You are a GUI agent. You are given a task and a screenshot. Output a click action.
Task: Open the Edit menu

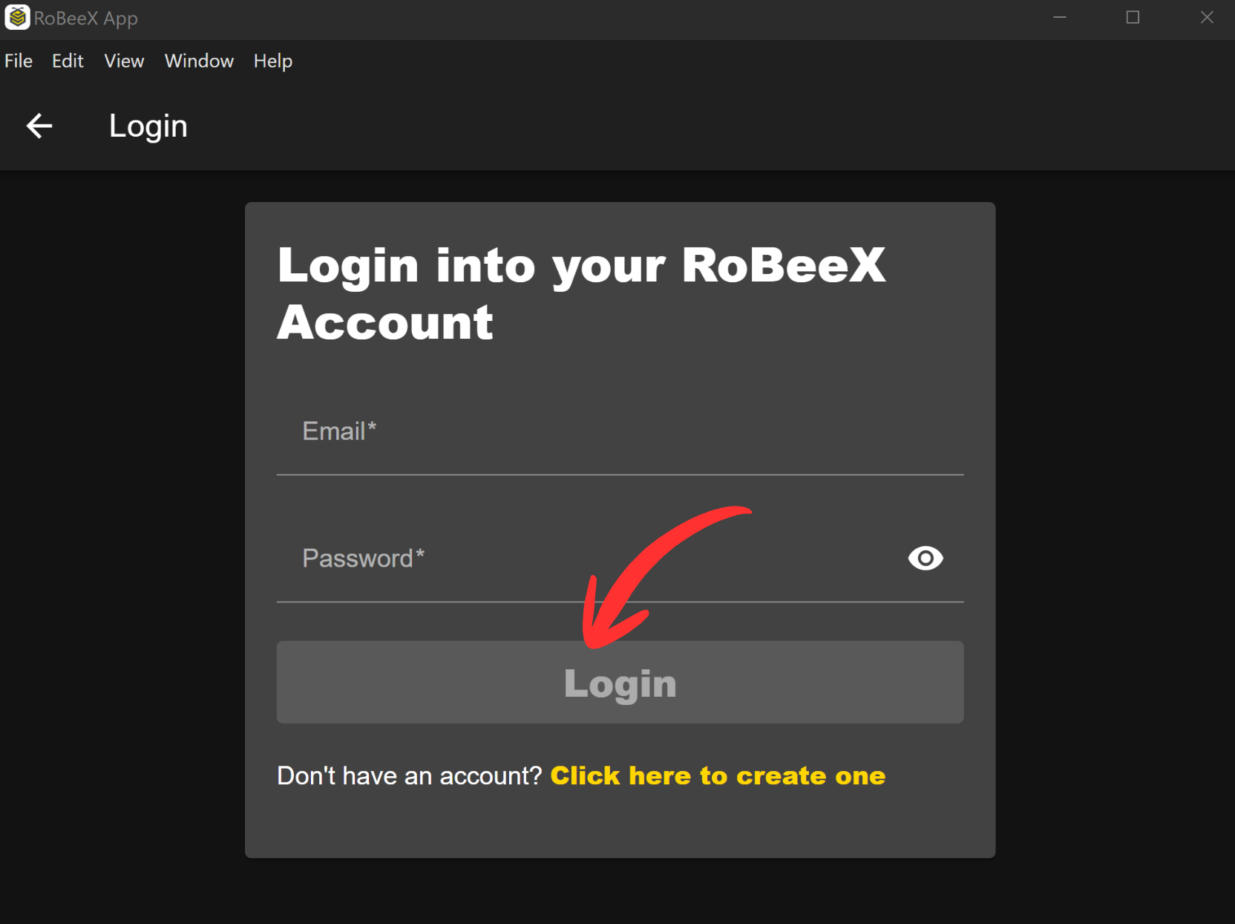(x=68, y=61)
